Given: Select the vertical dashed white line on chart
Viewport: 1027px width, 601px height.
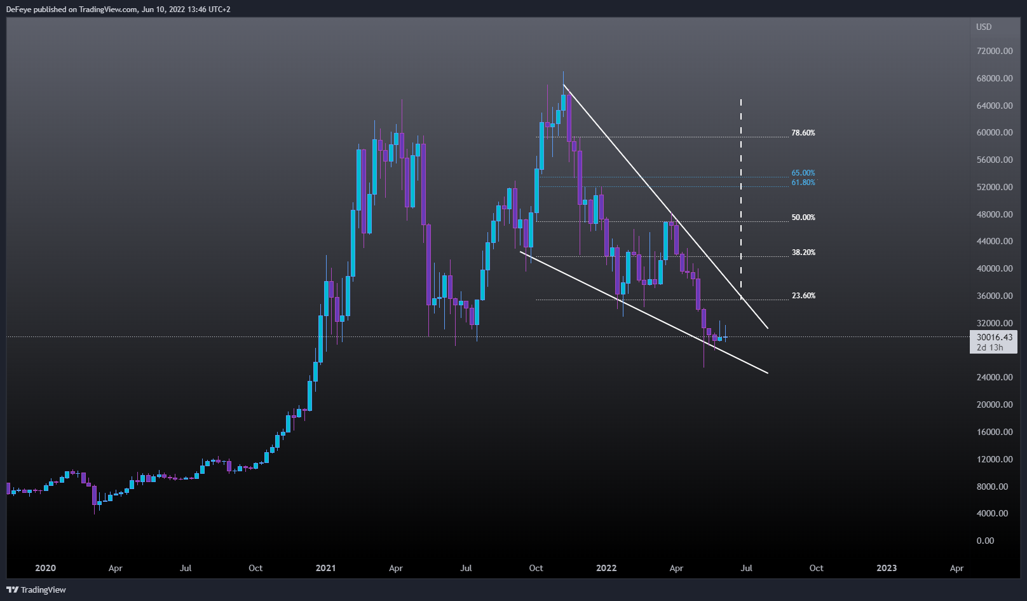Looking at the screenshot, I should 741,198.
